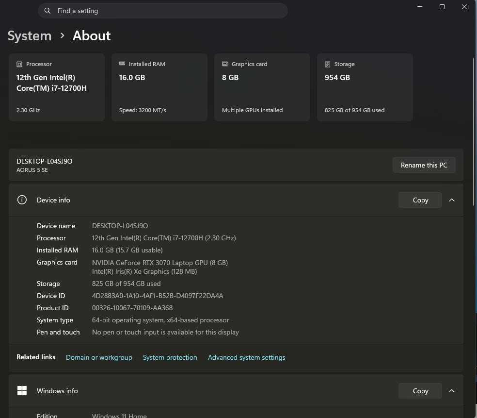The image size is (477, 418).
Task: Click Rename this PC button
Action: pyautogui.click(x=424, y=165)
